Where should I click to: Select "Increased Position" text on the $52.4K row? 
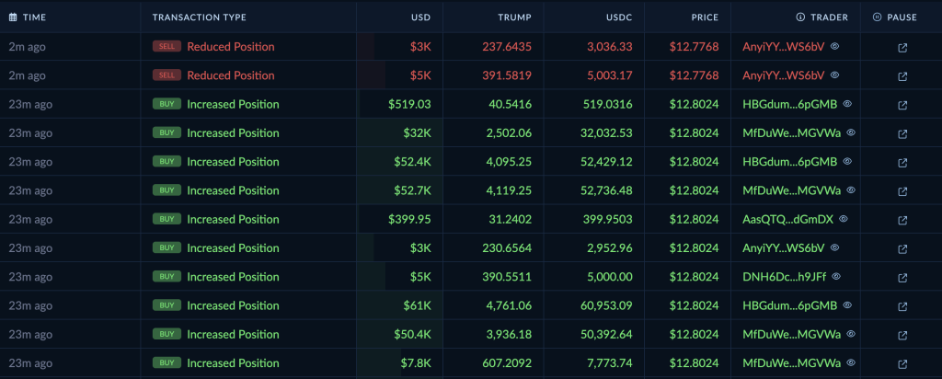tap(233, 162)
